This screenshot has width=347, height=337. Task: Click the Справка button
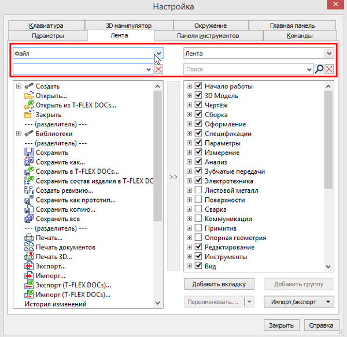321,325
